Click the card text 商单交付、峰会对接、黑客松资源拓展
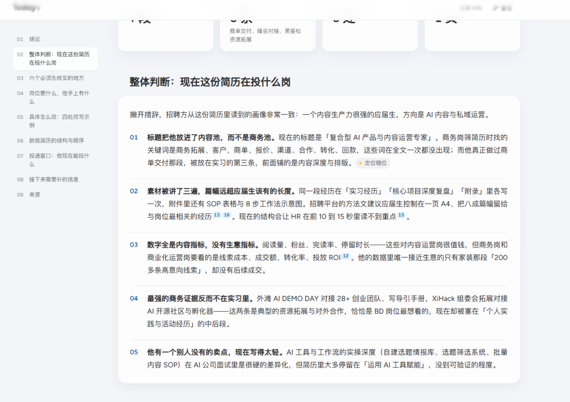570x402 pixels. (x=265, y=35)
